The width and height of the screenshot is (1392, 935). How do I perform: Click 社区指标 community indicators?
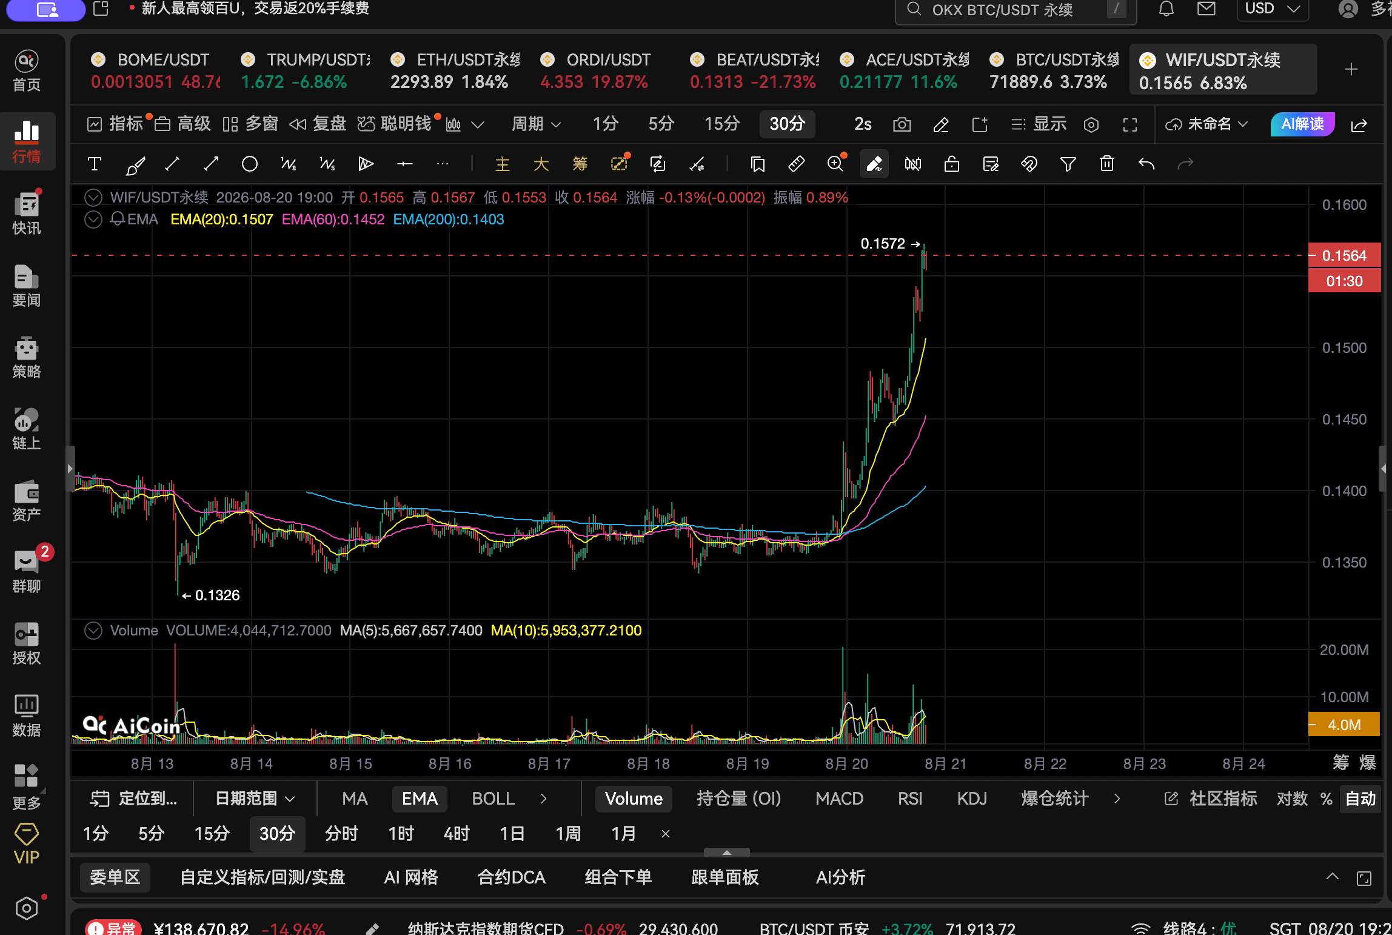coord(1211,799)
